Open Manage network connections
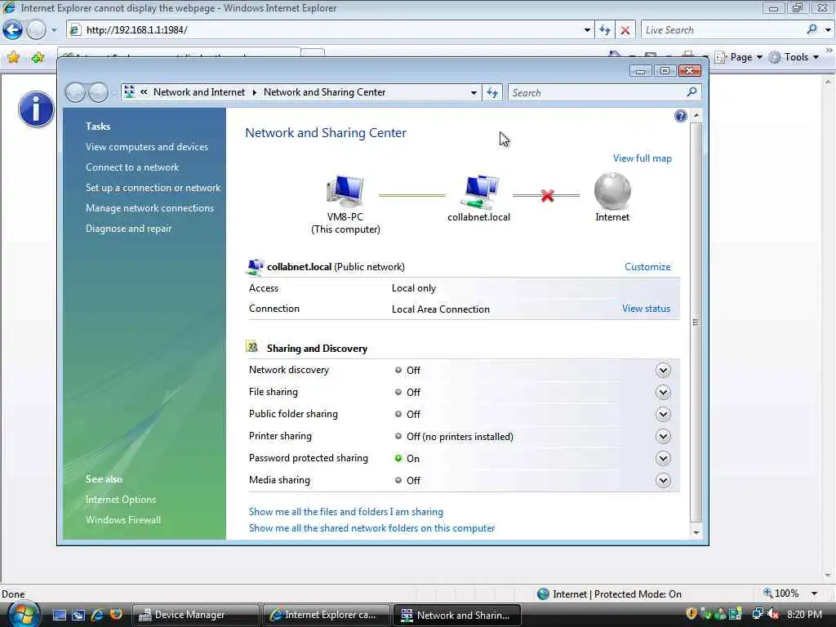The image size is (836, 627). [x=150, y=208]
